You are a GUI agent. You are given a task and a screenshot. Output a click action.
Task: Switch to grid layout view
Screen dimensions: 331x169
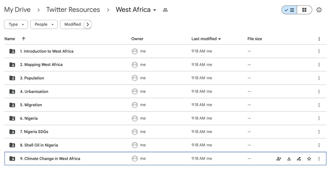(x=304, y=10)
